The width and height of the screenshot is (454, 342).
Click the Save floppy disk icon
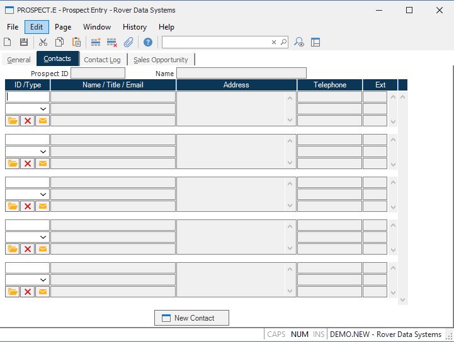[x=24, y=42]
